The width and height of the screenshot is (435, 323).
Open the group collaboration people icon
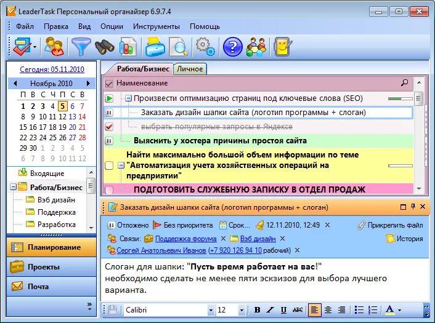(256, 47)
